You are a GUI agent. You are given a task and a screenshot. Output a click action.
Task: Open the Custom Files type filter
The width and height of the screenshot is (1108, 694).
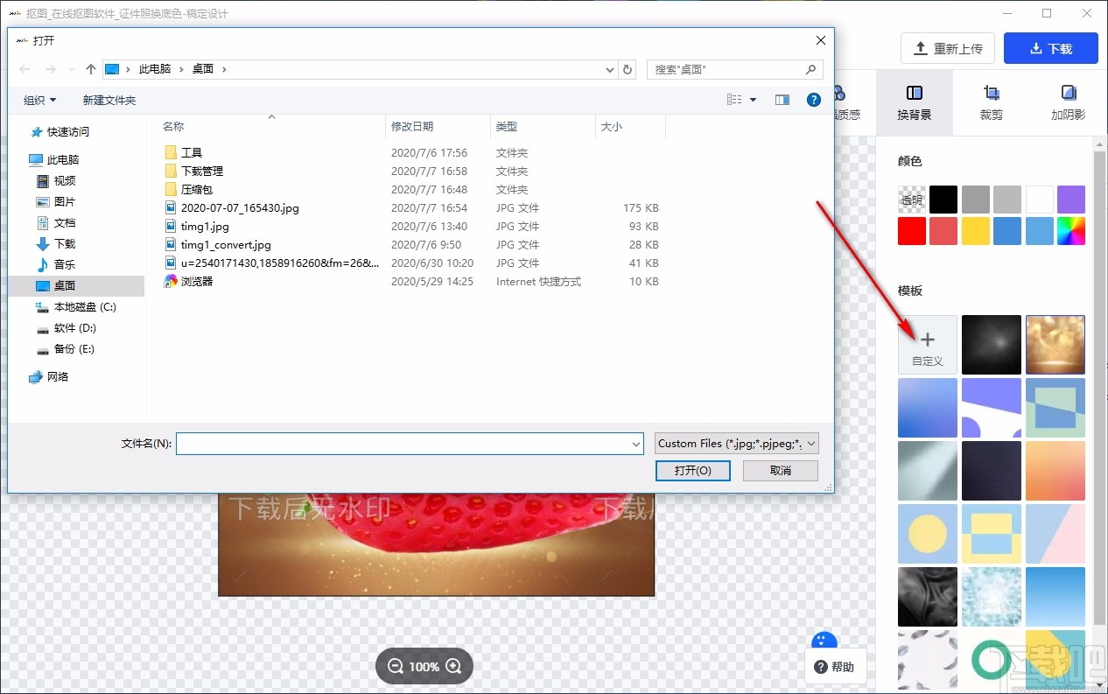click(x=737, y=444)
